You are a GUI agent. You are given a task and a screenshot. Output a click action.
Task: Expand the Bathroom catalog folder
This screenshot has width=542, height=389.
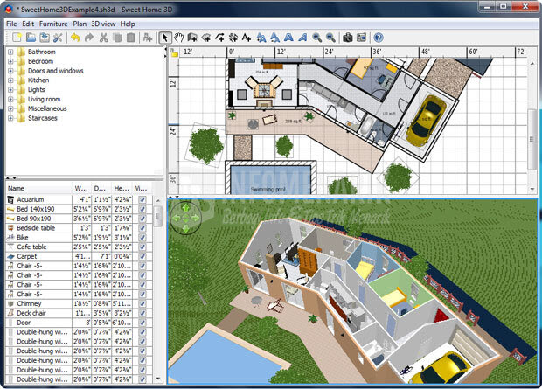coord(10,52)
